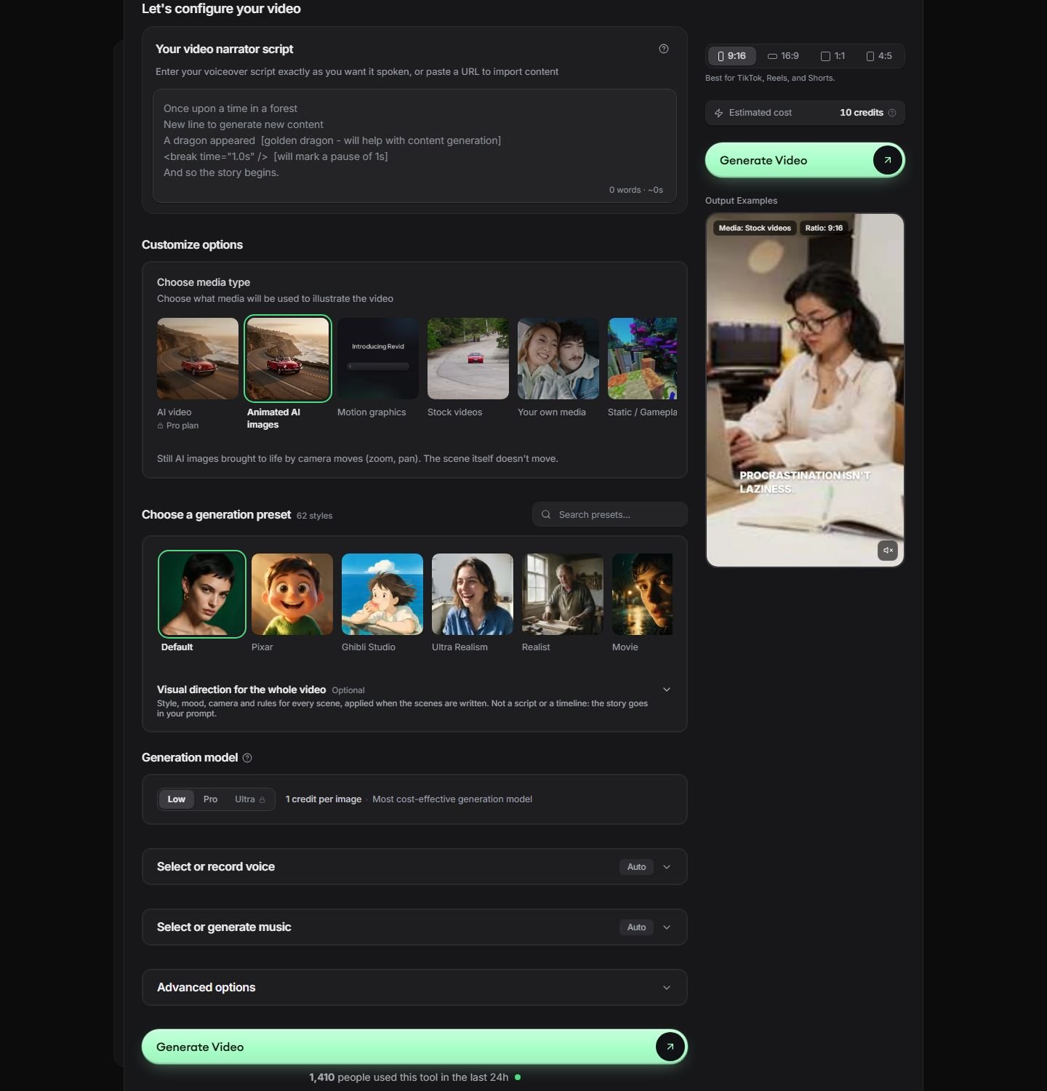Screen dimensions: 1047x1091
Task: Choose the AI video media type
Action: click(198, 359)
